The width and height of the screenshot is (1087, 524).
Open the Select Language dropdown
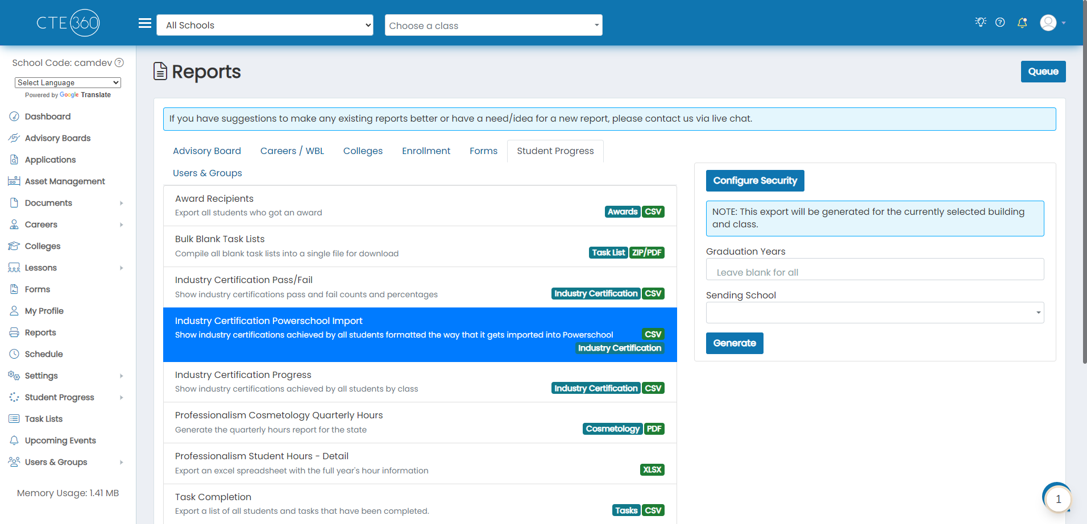[x=68, y=82]
